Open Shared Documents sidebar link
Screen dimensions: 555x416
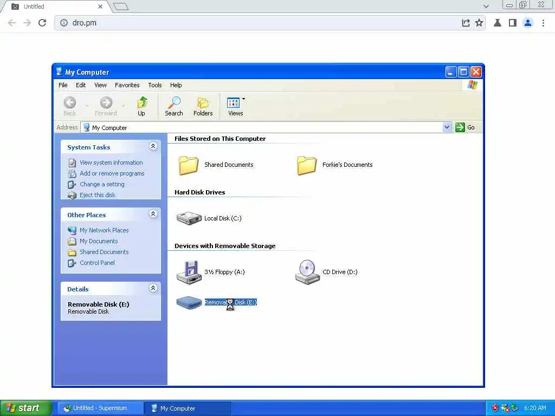click(104, 252)
